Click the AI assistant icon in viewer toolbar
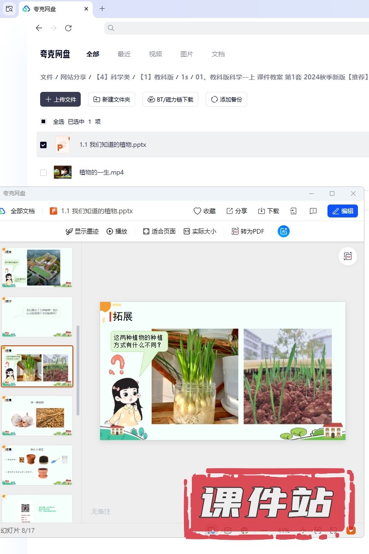This screenshot has width=369, height=554. (x=283, y=231)
